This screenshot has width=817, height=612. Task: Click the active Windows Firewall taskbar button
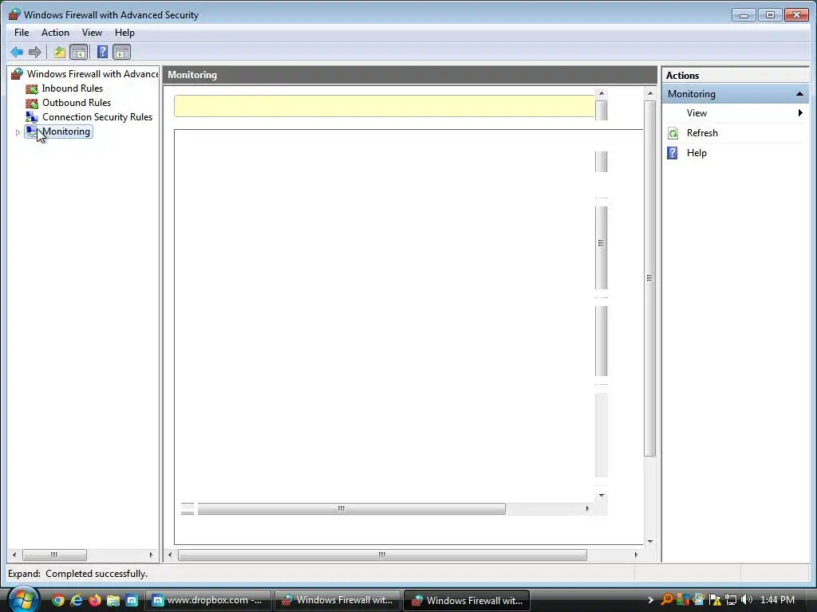click(467, 601)
